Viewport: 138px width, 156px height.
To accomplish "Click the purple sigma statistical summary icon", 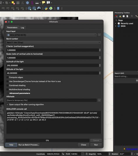I will pos(32,3).
